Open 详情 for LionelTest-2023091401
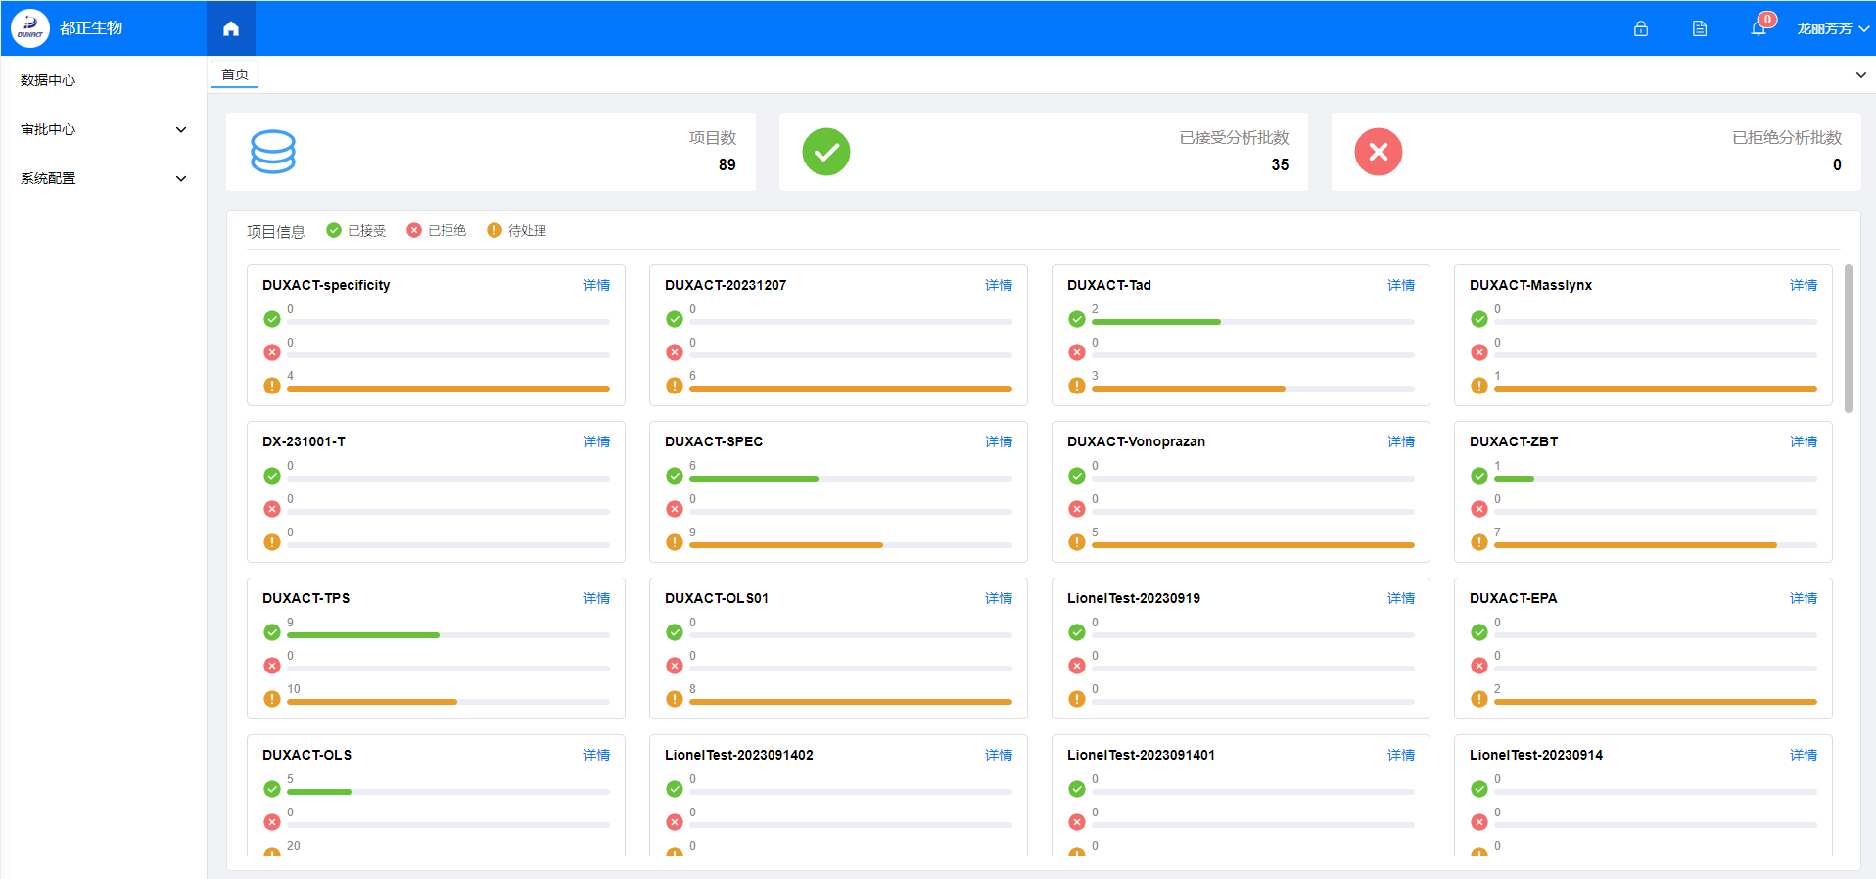This screenshot has width=1876, height=879. click(x=1401, y=755)
